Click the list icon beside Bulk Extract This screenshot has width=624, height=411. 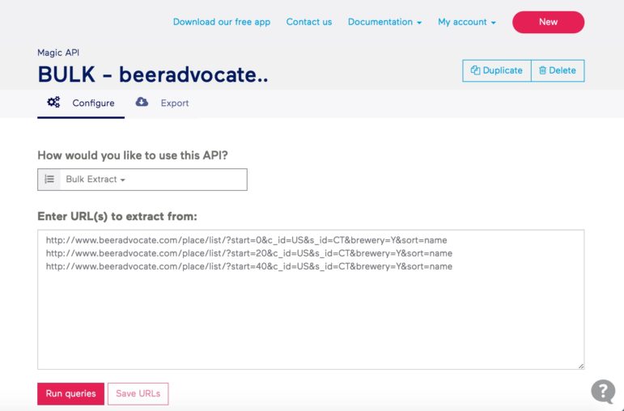[x=49, y=180]
